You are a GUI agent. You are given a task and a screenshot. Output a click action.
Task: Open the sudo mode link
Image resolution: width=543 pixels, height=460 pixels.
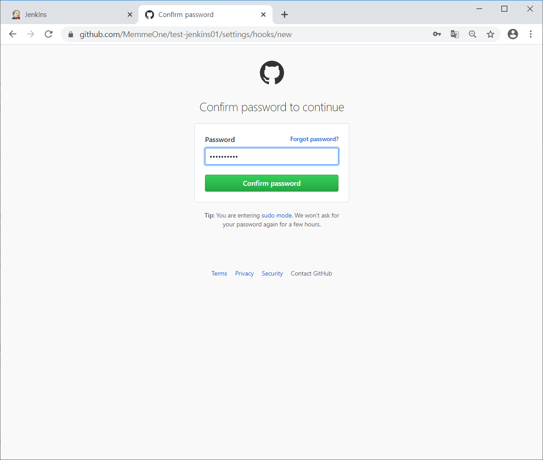click(276, 216)
